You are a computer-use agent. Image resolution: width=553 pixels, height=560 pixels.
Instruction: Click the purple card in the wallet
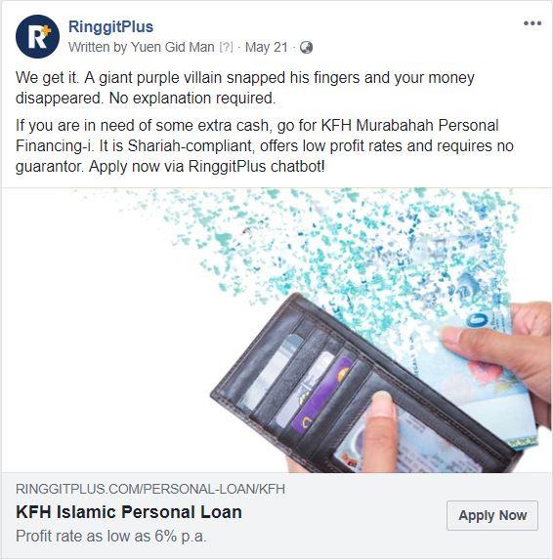[x=320, y=397]
